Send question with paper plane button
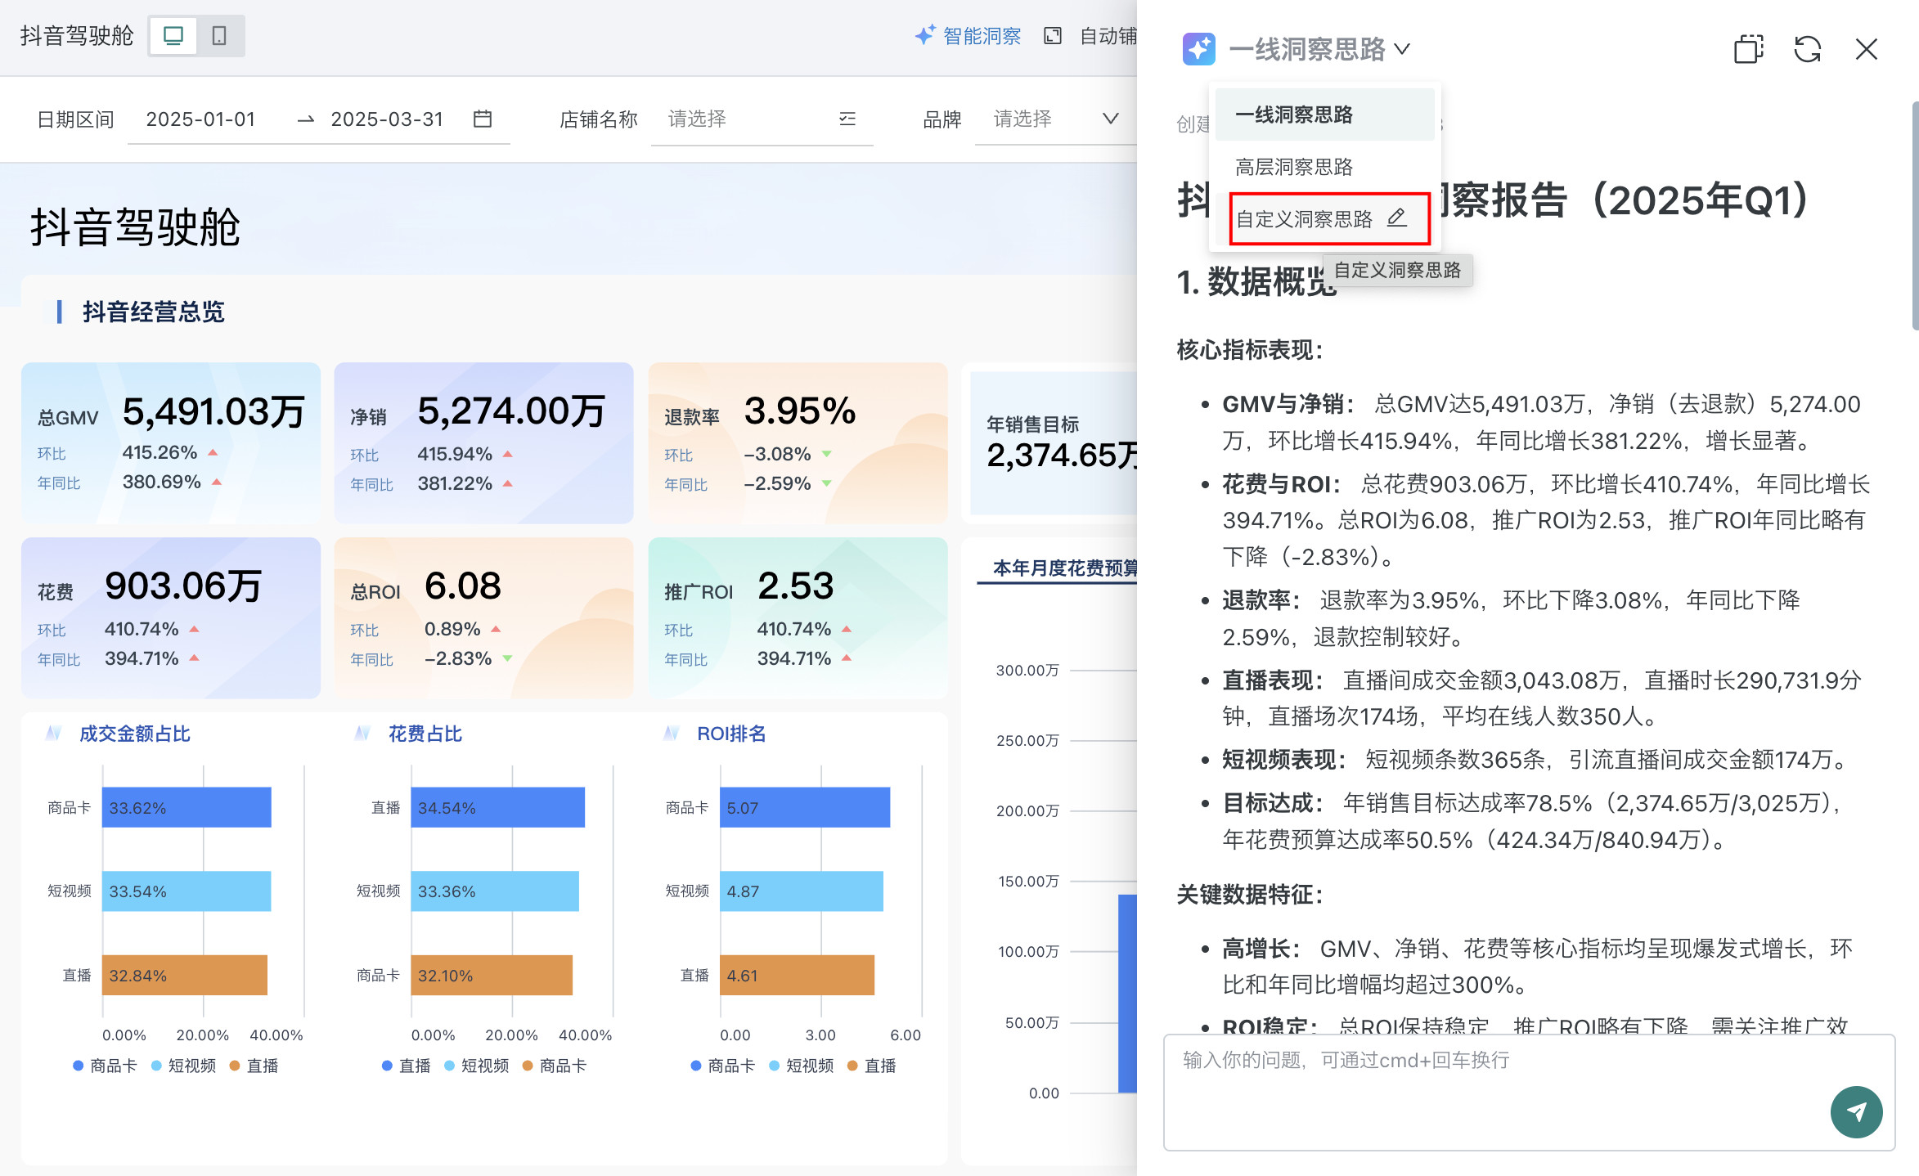 1856,1111
